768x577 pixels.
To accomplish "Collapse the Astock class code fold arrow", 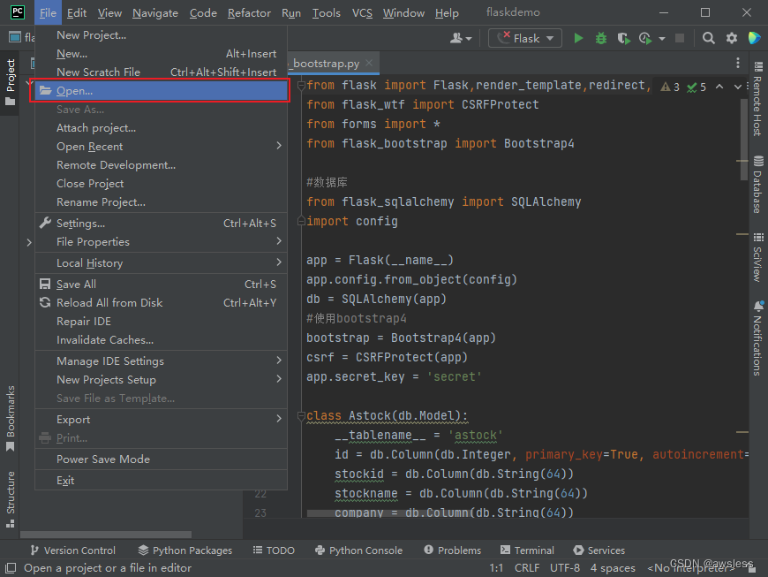I will click(300, 415).
